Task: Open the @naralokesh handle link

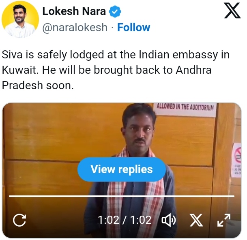Action: tap(75, 27)
